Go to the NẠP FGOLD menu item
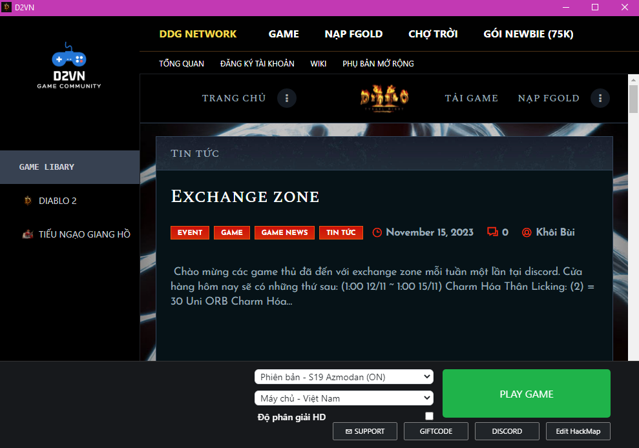Viewport: 639px width, 448px height. (353, 34)
